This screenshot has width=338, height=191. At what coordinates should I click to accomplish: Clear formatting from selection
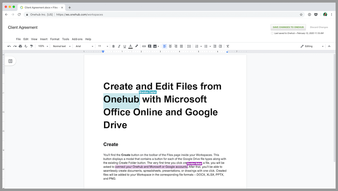pyautogui.click(x=228, y=46)
